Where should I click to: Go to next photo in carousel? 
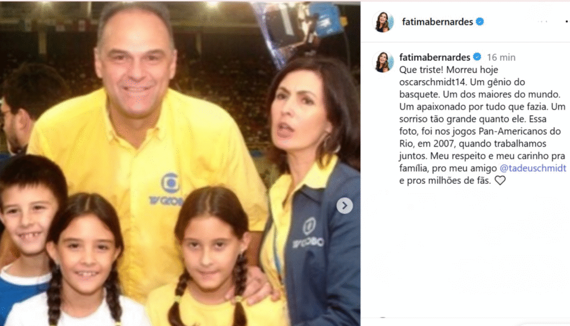(345, 206)
